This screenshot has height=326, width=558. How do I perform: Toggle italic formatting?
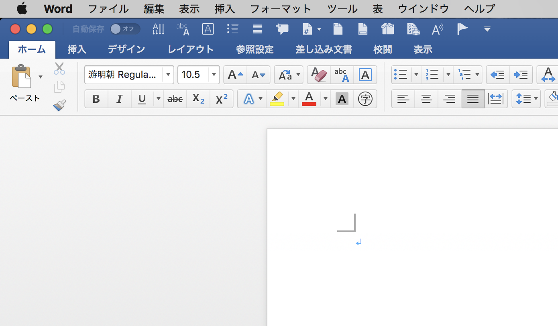[119, 99]
